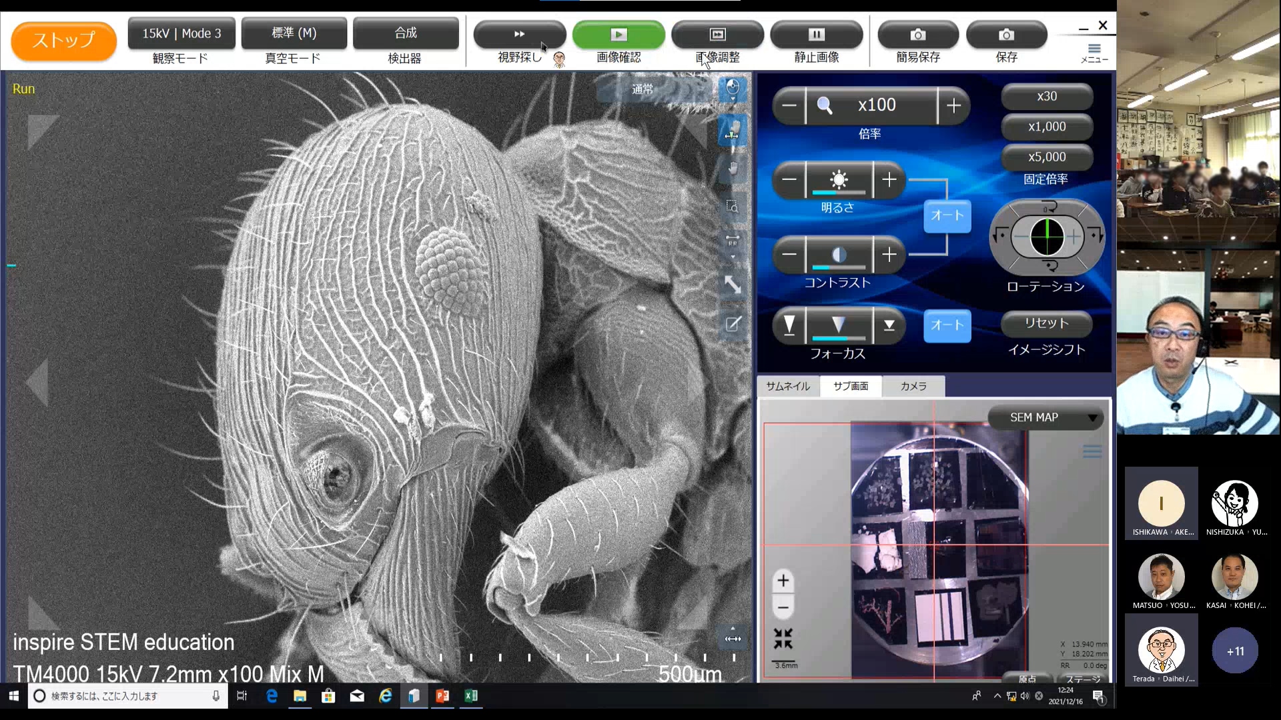Viewport: 1281px width, 720px height.
Task: Click the fit-to-view collapse arrows icon
Action: click(783, 639)
